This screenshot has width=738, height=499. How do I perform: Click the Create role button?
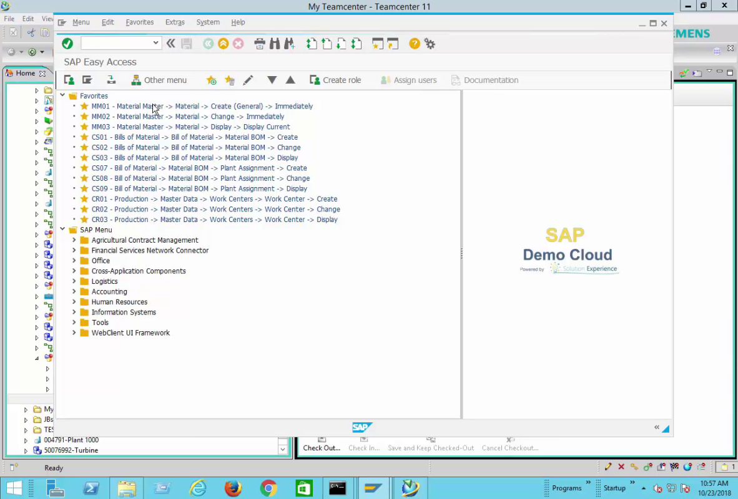(335, 80)
